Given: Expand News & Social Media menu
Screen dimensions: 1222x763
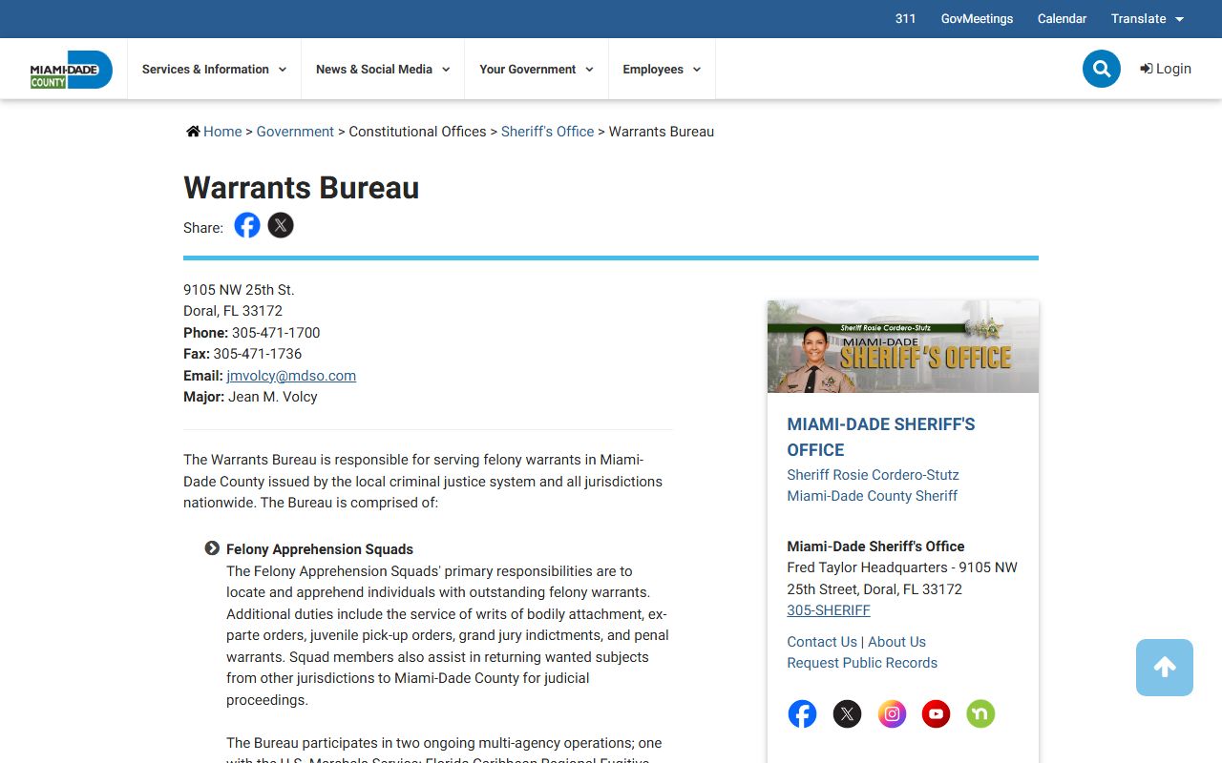Looking at the screenshot, I should [x=383, y=70].
